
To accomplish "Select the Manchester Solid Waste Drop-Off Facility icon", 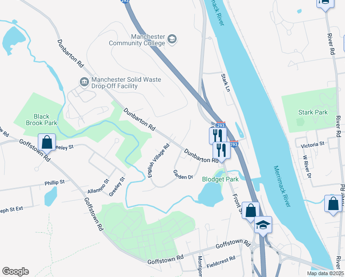I will point(84,82).
